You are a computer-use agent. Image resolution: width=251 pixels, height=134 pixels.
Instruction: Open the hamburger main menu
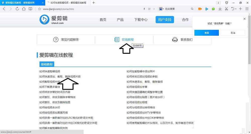[247, 9]
